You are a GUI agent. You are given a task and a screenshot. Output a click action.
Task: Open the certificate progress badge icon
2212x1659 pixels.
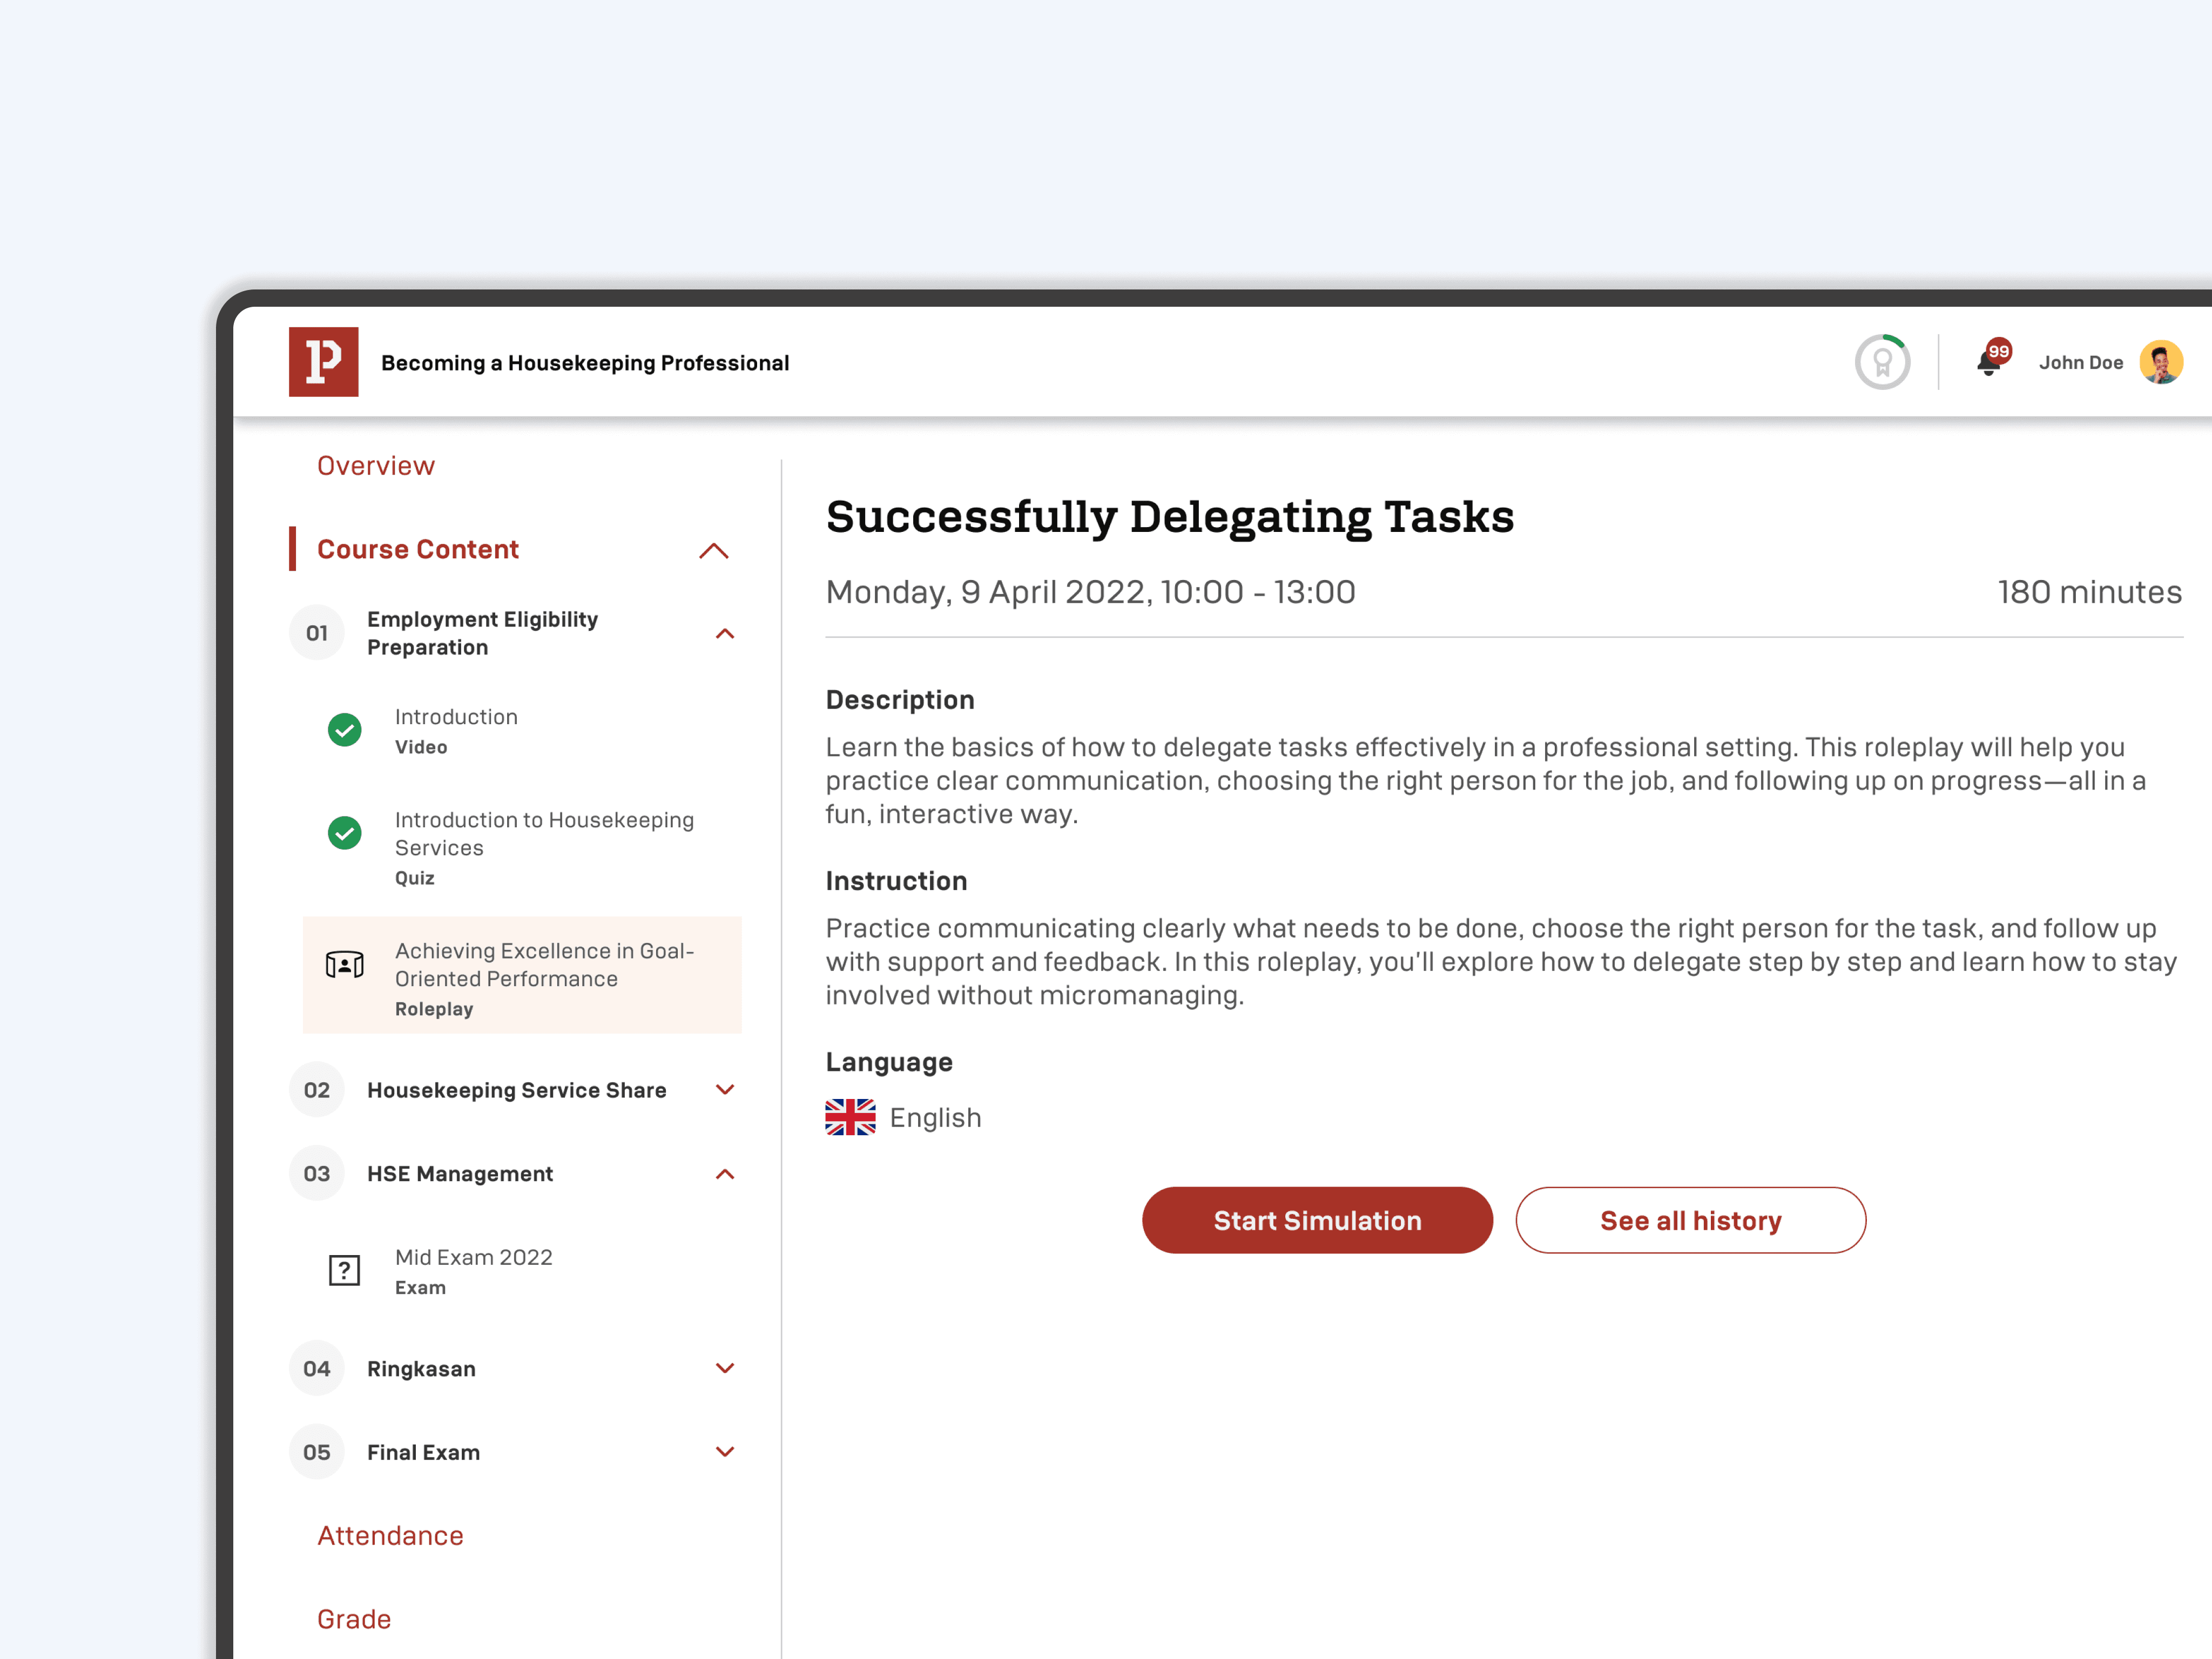point(1882,362)
